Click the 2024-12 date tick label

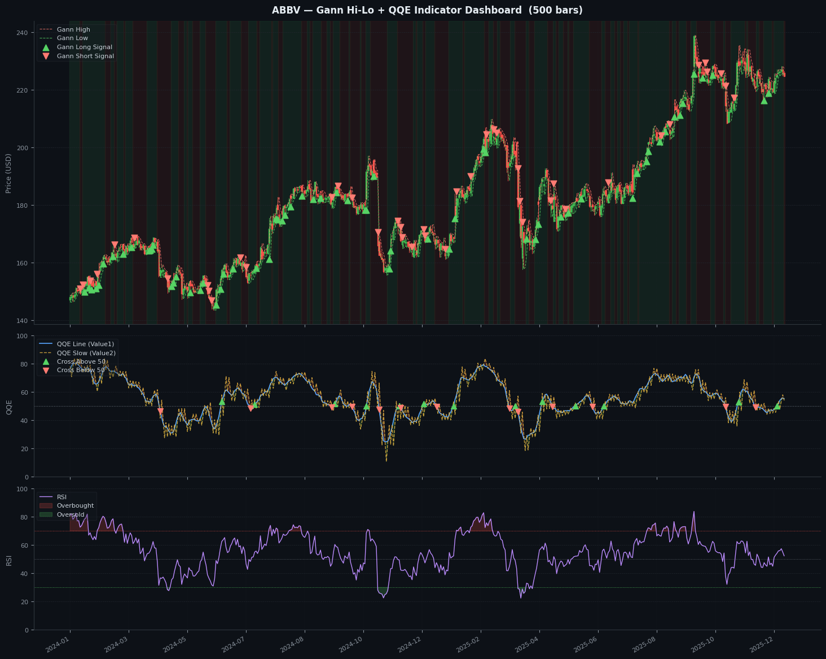click(x=409, y=645)
